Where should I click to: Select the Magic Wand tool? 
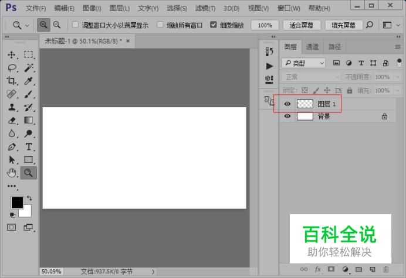pos(29,68)
